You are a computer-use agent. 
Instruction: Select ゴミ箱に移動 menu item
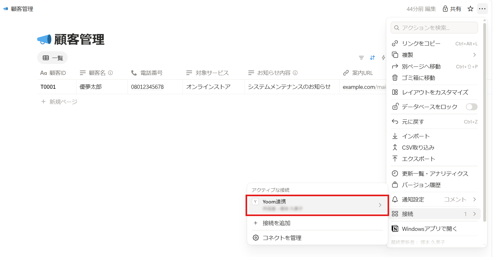point(434,78)
